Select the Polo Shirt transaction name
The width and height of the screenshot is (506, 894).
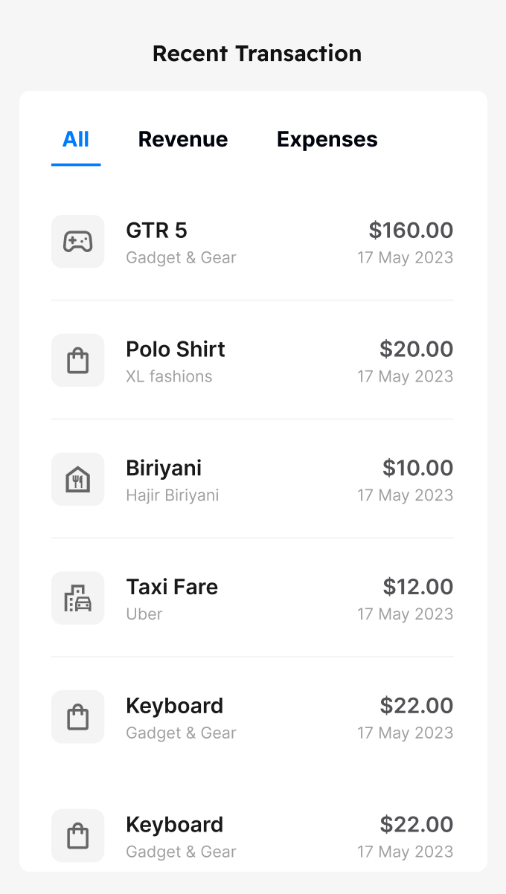tap(176, 350)
